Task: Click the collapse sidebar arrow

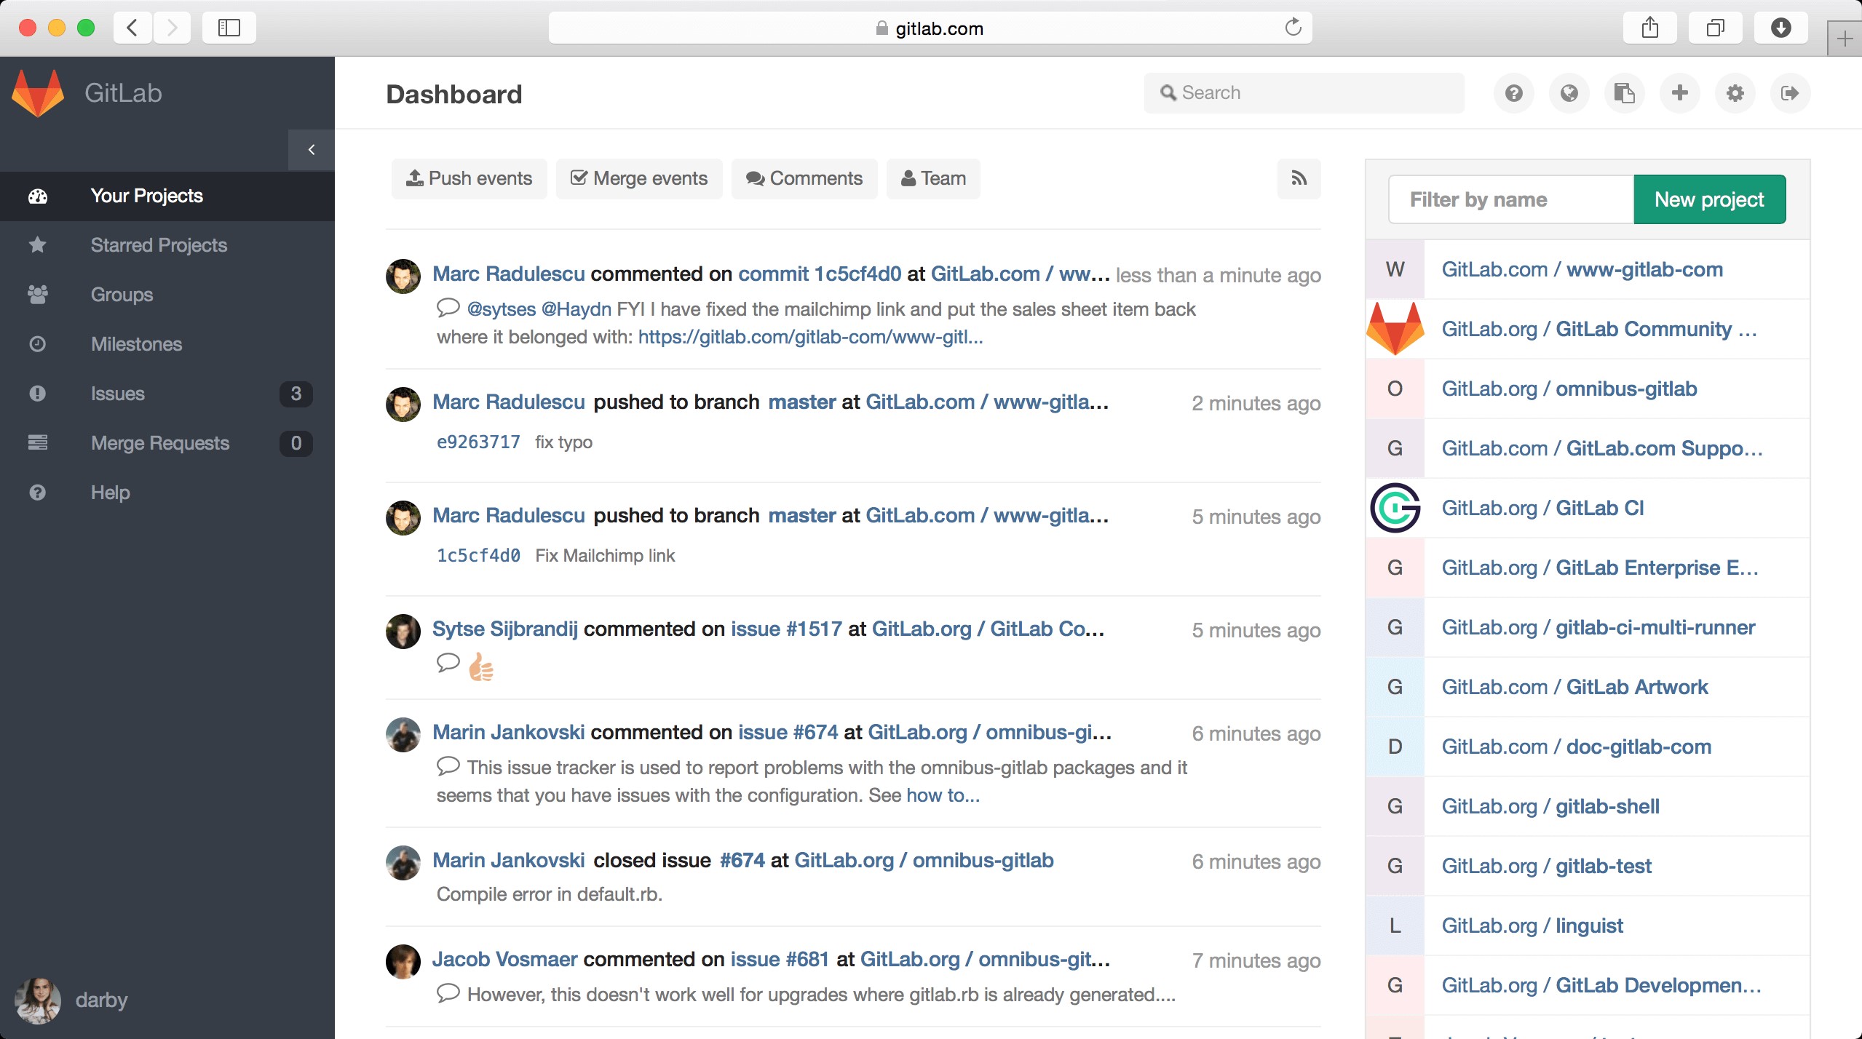Action: pyautogui.click(x=311, y=150)
